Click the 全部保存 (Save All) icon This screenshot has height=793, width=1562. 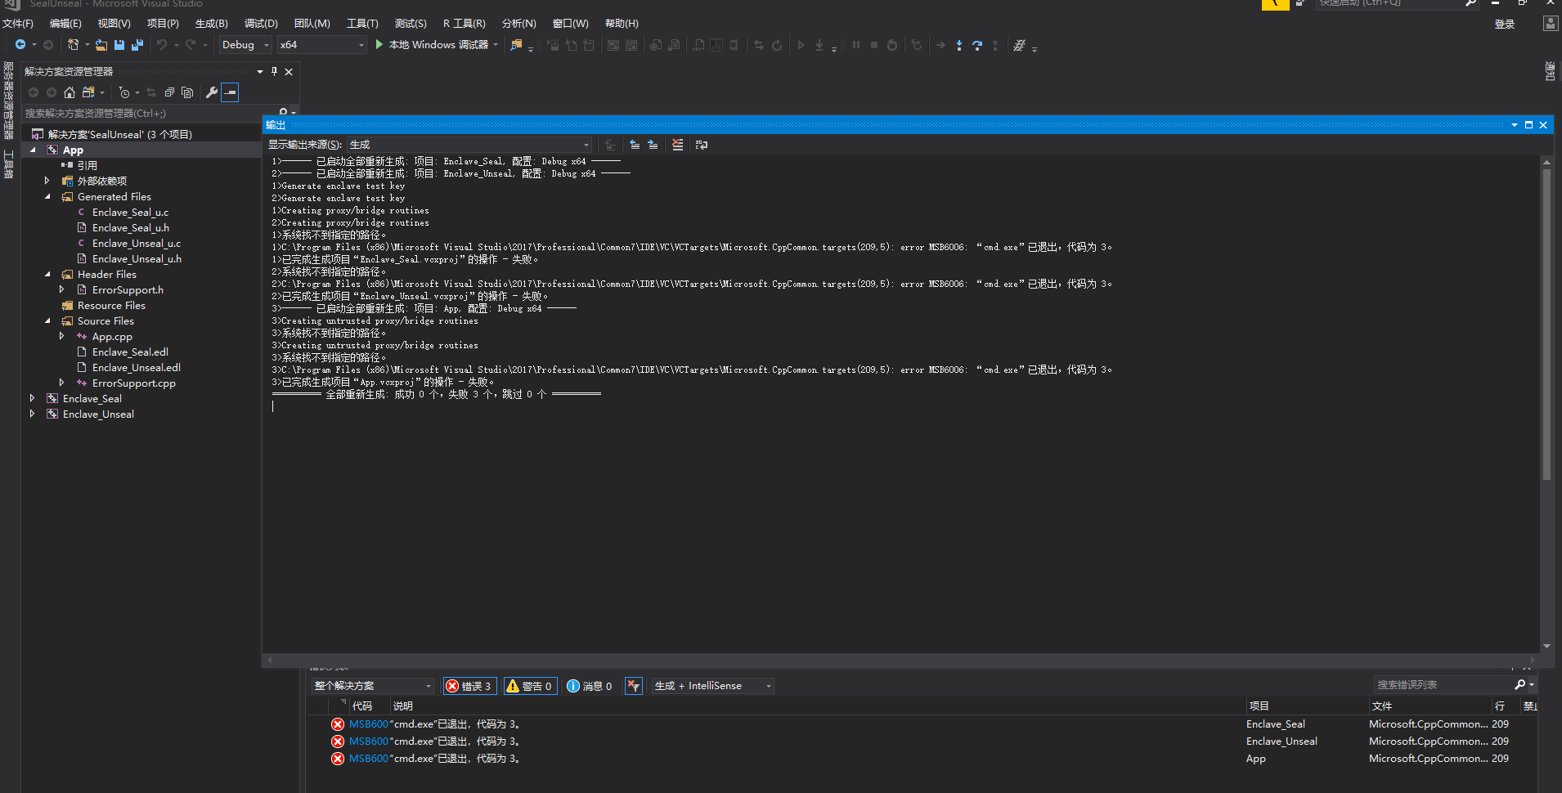tap(139, 45)
